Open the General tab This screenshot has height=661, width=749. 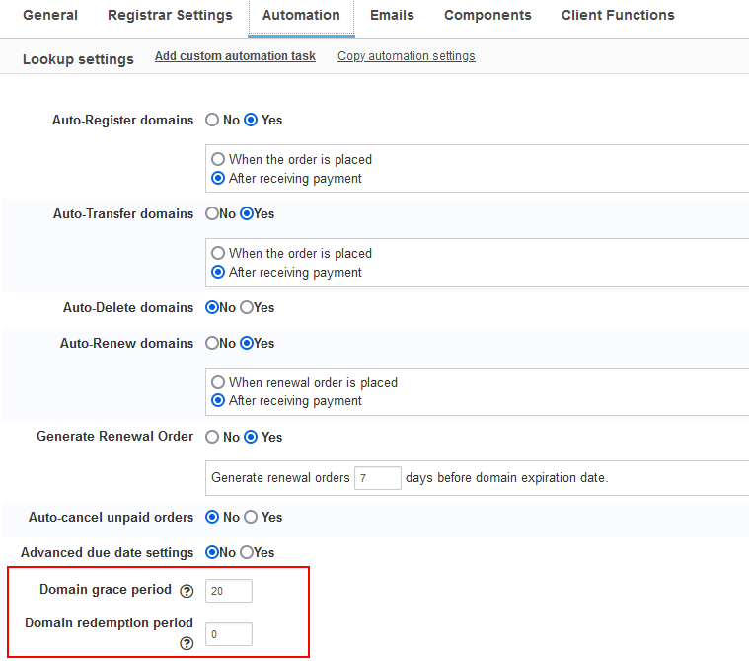50,16
